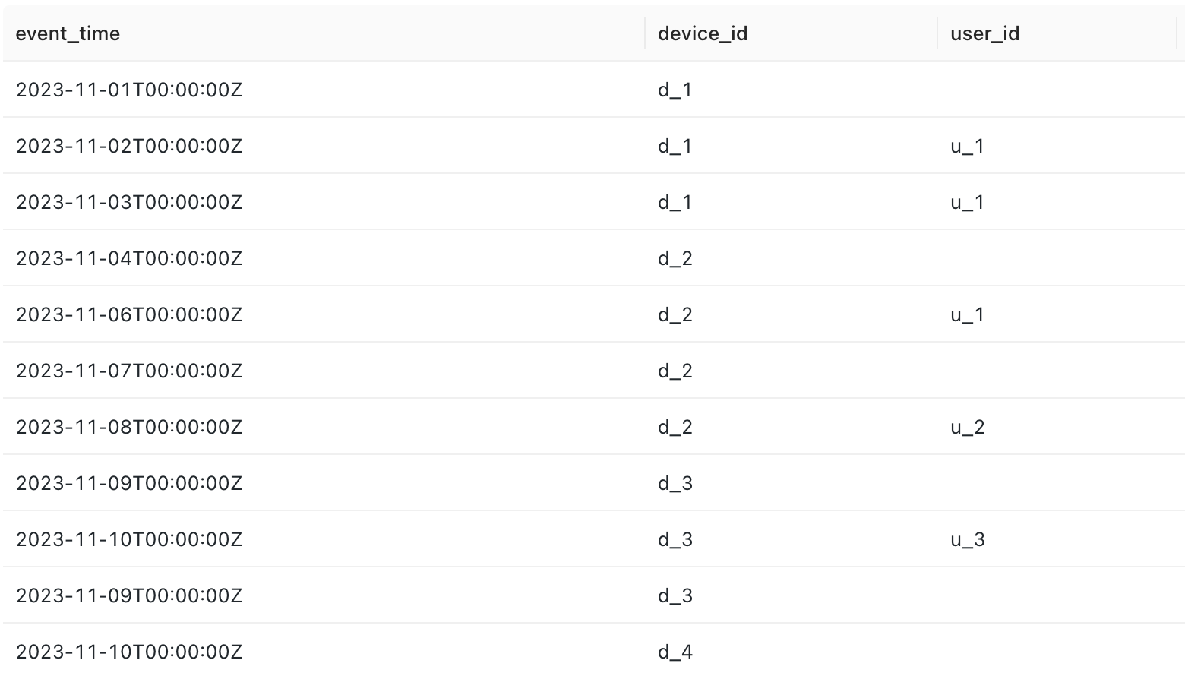Viewport: 1185px width, 676px height.
Task: Click the device_id column header
Action: pyautogui.click(x=703, y=33)
